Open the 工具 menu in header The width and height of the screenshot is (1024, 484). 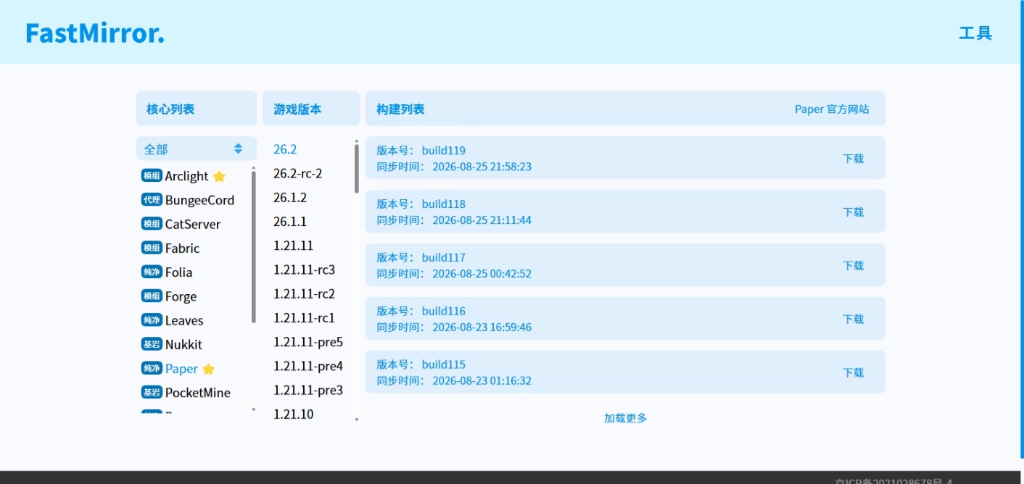click(975, 33)
